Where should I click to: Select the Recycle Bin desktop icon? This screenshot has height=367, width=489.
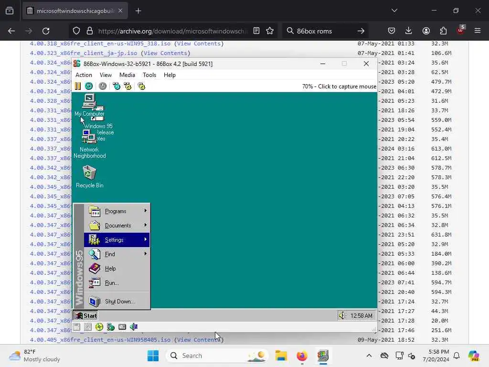tap(89, 177)
